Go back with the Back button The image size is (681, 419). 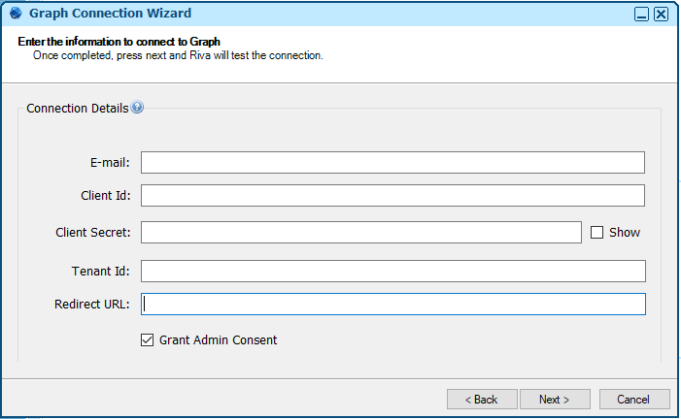click(481, 400)
